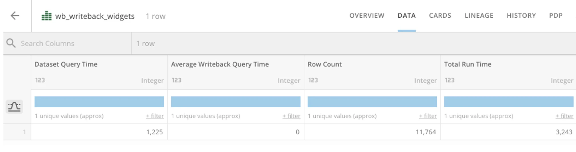Open the Lineage tab
576x152 pixels.
(x=479, y=16)
